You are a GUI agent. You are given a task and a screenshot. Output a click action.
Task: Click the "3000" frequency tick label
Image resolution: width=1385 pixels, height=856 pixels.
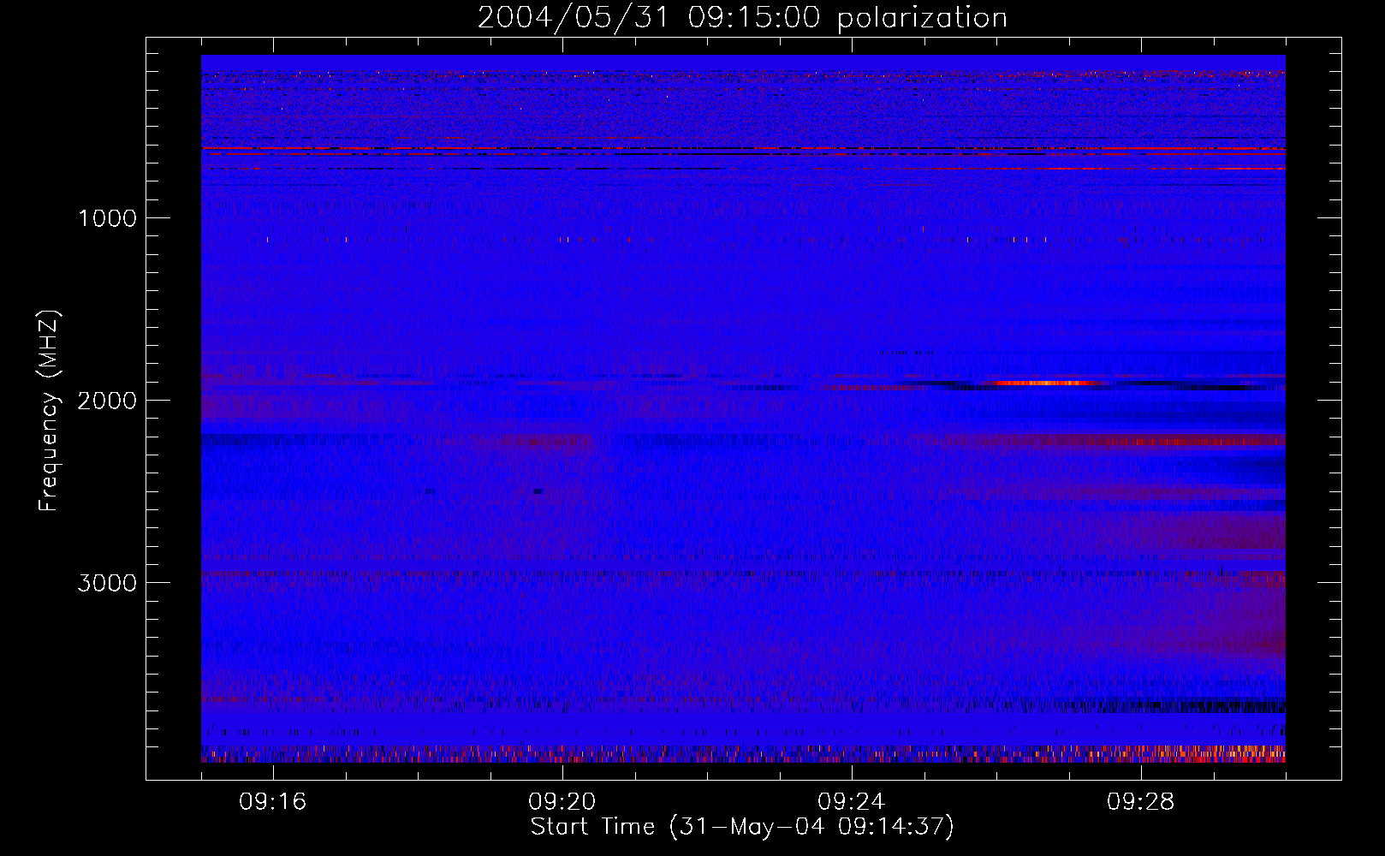(107, 583)
